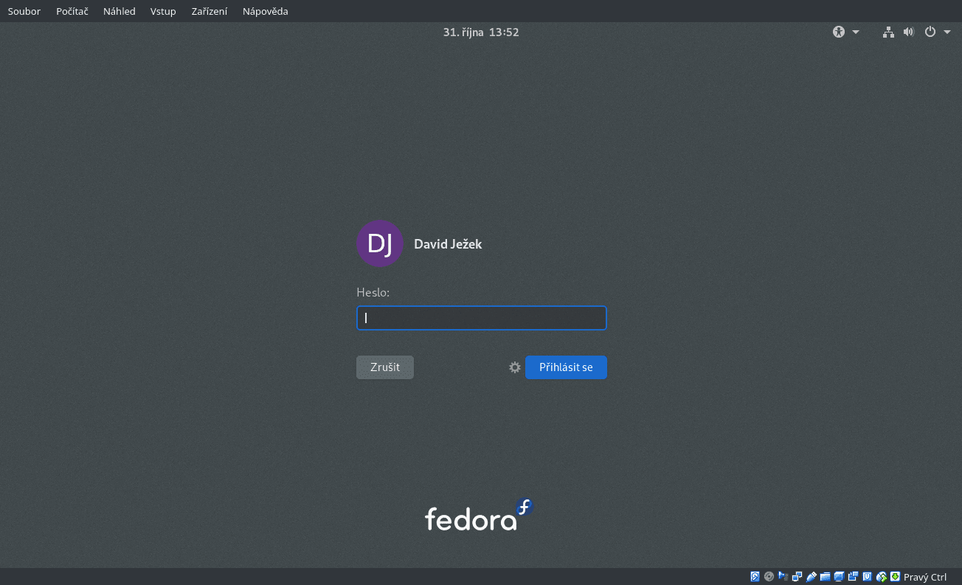
Task: Click the recording status indicator
Action: coord(853,576)
